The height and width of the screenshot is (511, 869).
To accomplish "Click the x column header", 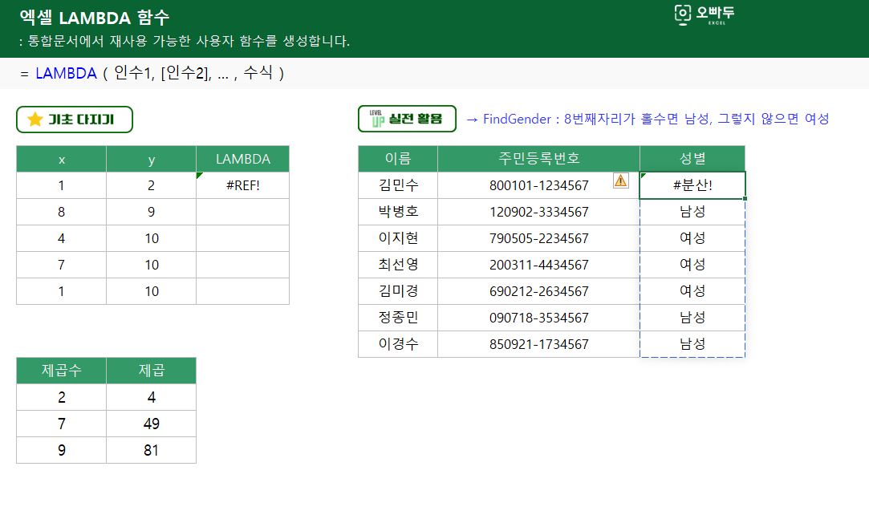I will coord(62,159).
